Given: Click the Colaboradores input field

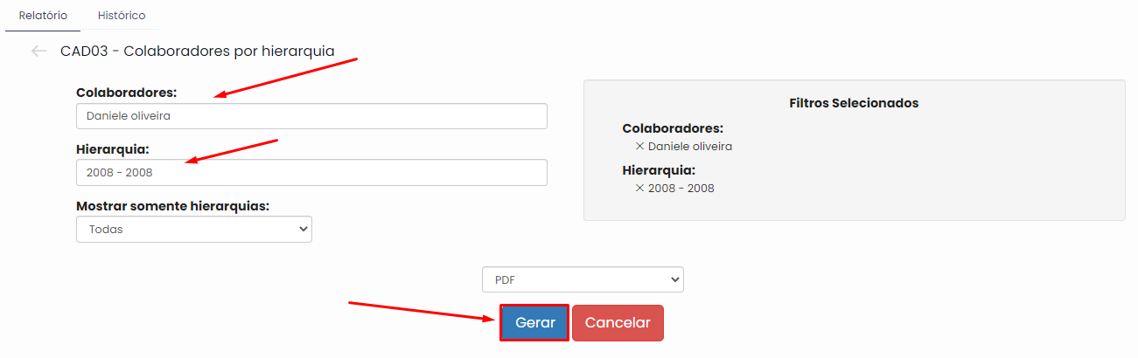Looking at the screenshot, I should pyautogui.click(x=311, y=116).
